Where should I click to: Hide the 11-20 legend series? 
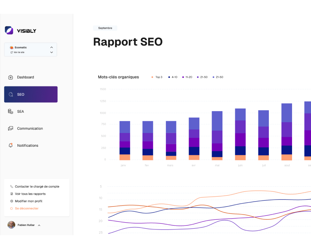187,77
